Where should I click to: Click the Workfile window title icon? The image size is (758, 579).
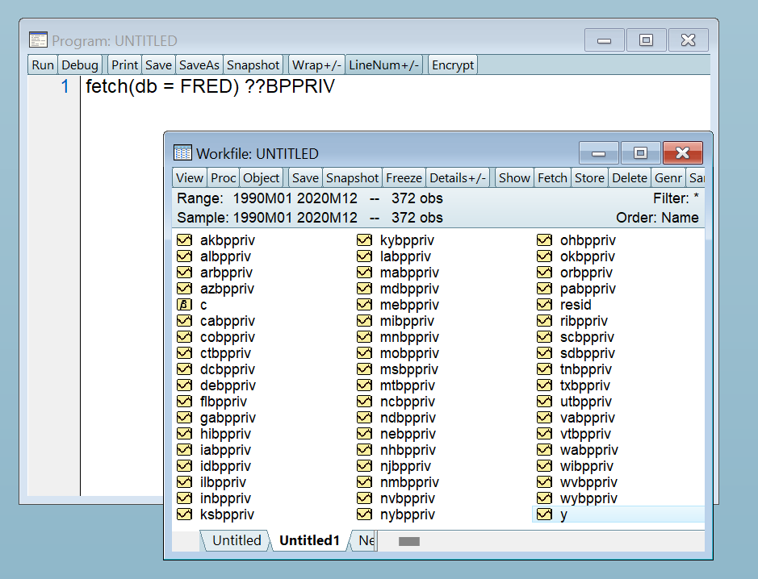(x=182, y=153)
